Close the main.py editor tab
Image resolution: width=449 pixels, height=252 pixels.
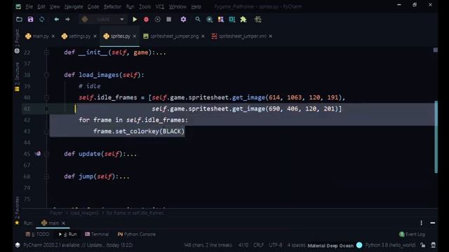53,36
